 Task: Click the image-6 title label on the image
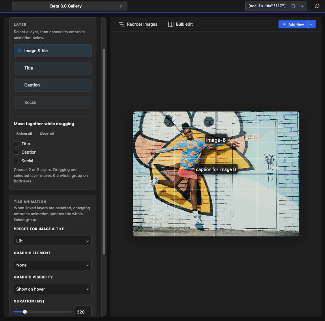(x=216, y=140)
